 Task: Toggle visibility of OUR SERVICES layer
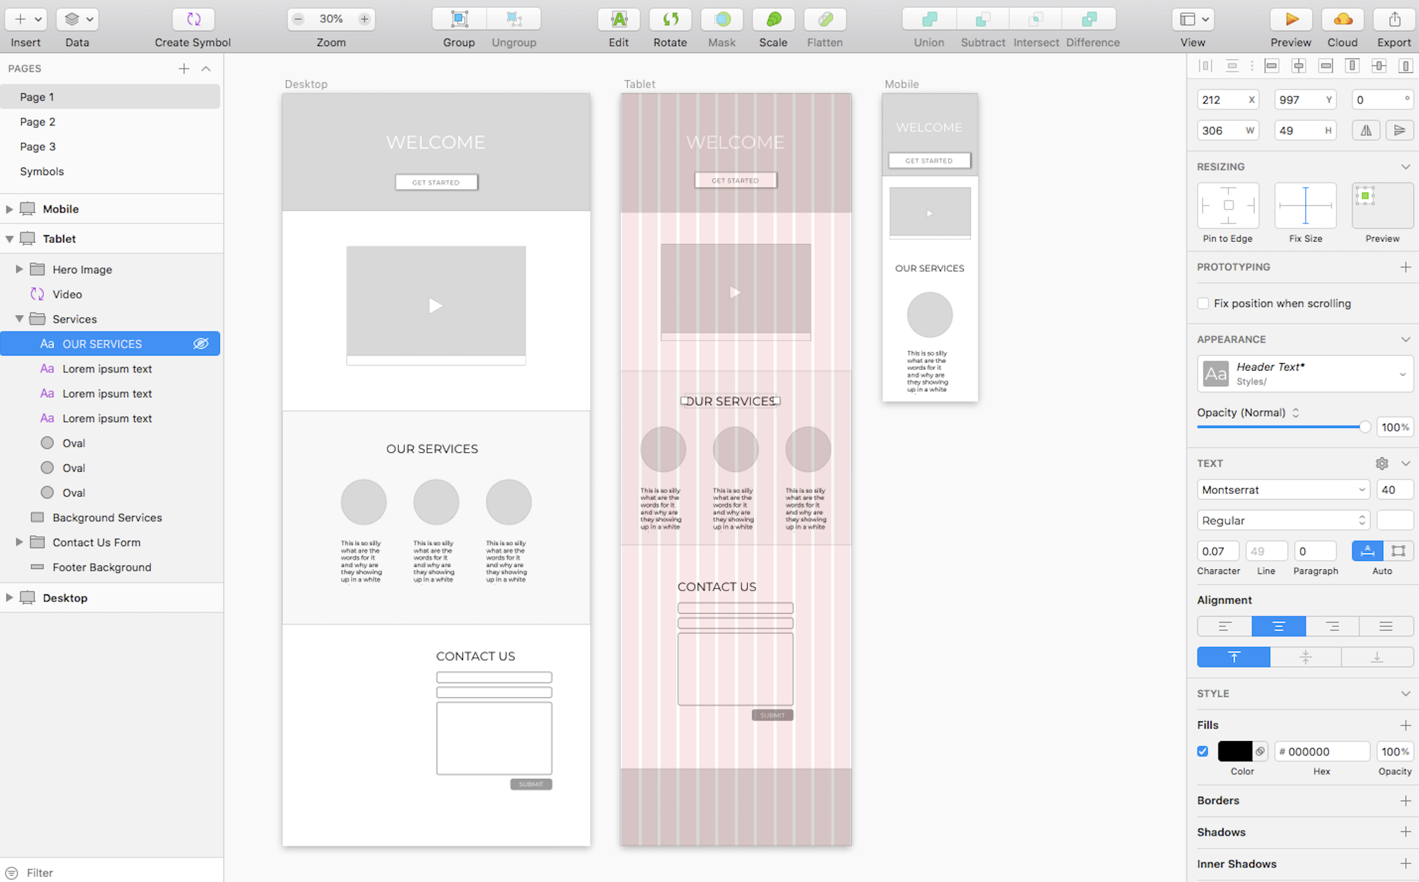pos(201,344)
